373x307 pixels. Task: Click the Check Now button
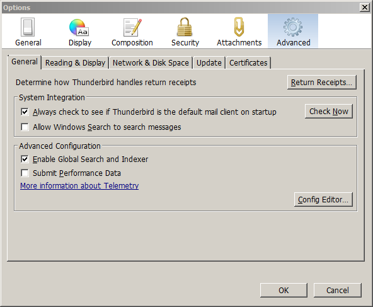[x=329, y=111]
